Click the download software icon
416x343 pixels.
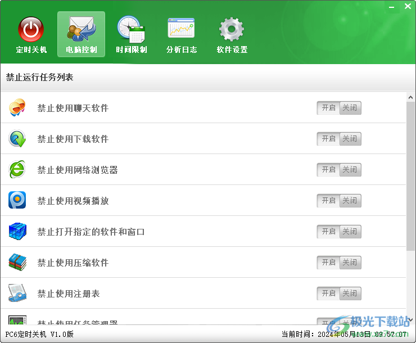click(x=17, y=138)
